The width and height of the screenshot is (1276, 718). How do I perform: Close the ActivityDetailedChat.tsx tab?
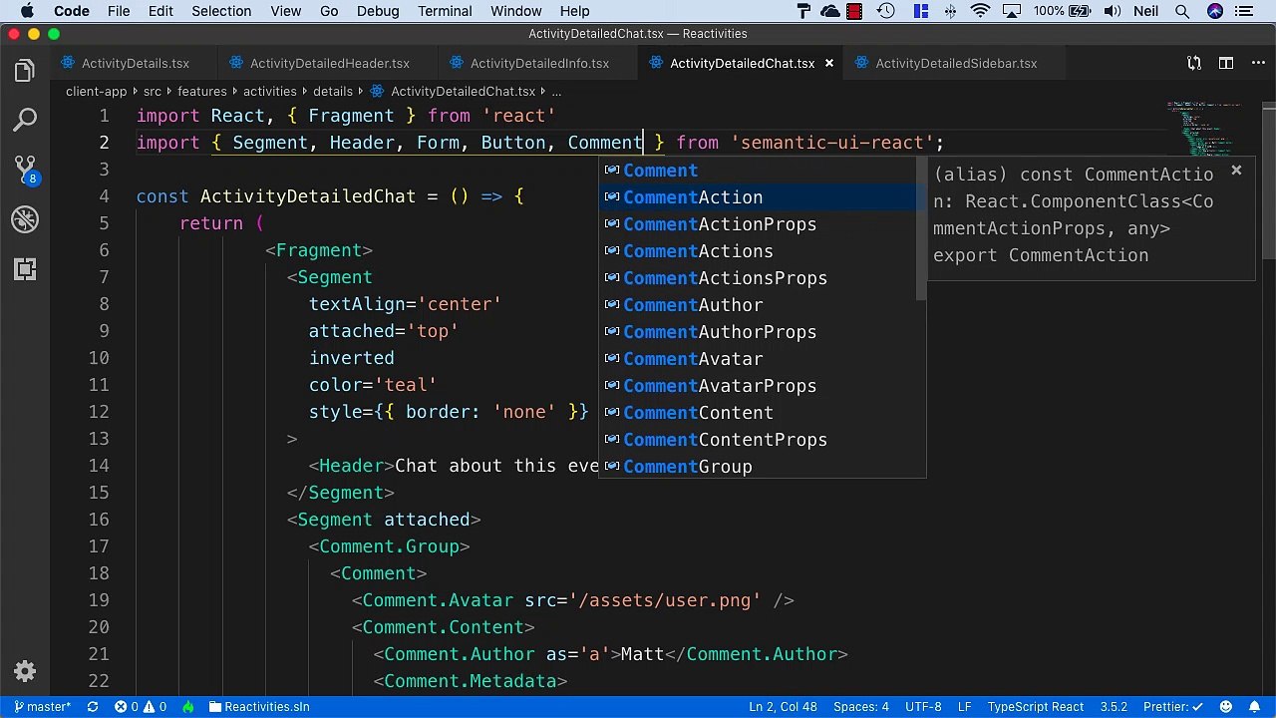(x=828, y=63)
